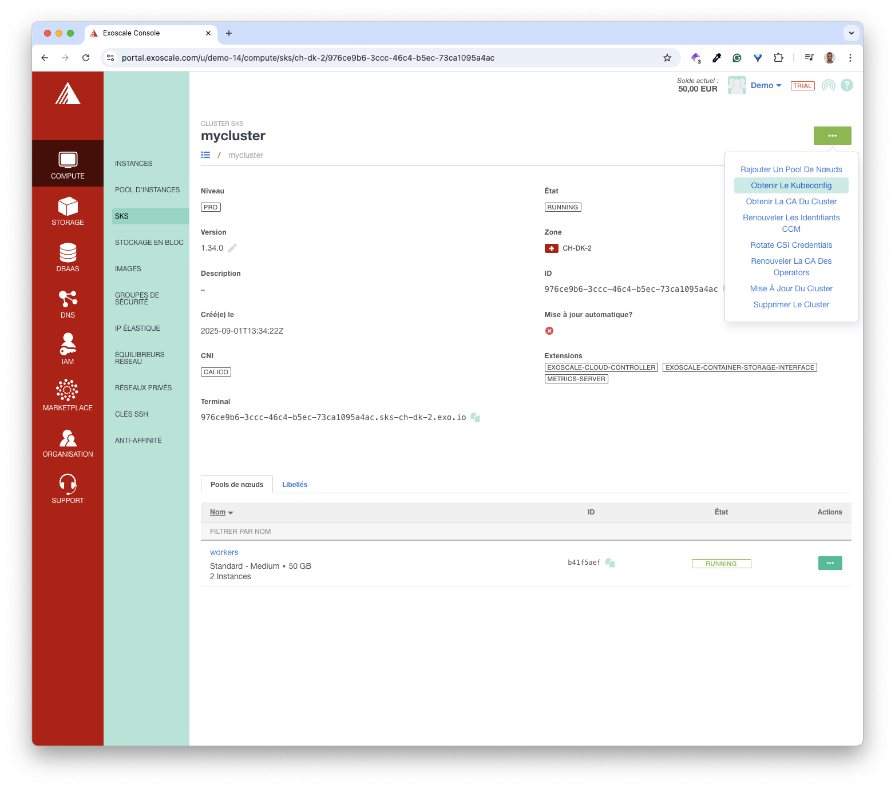Copy the workers node pool ID
895x788 pixels.
[x=610, y=563]
